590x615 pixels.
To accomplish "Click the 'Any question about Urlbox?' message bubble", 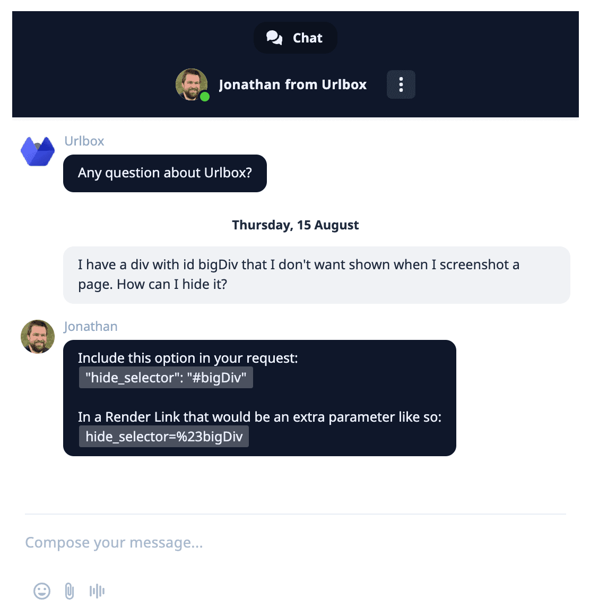I will click(164, 173).
